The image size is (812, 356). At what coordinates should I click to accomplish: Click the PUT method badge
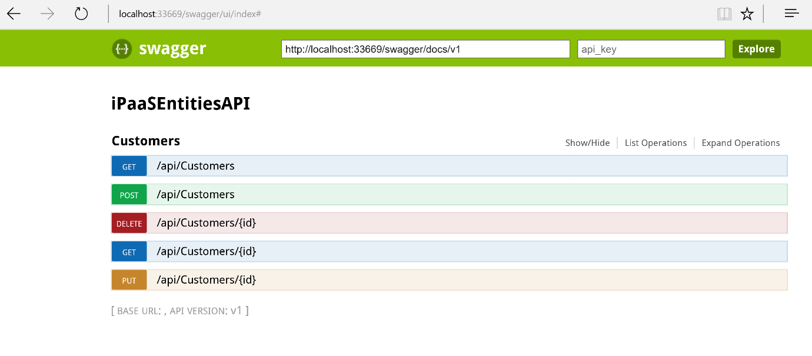coord(129,280)
